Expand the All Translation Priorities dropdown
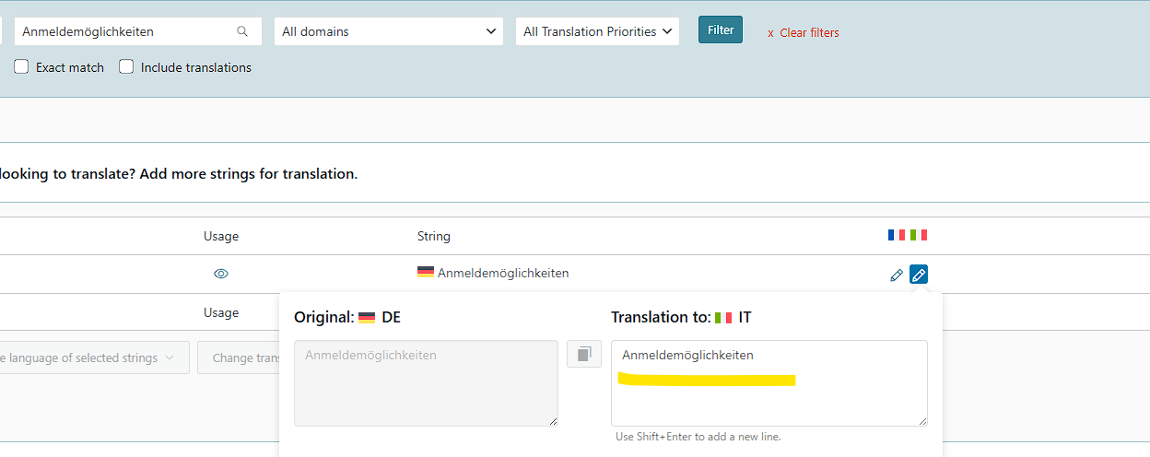 pos(597,31)
